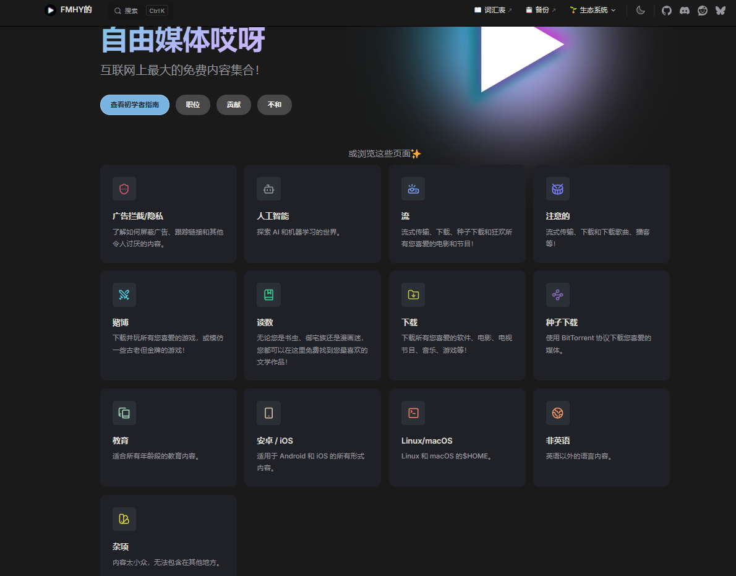Viewport: 736px width, 576px height.
Task: Click the globe icon above 非英语
Action: pos(558,413)
